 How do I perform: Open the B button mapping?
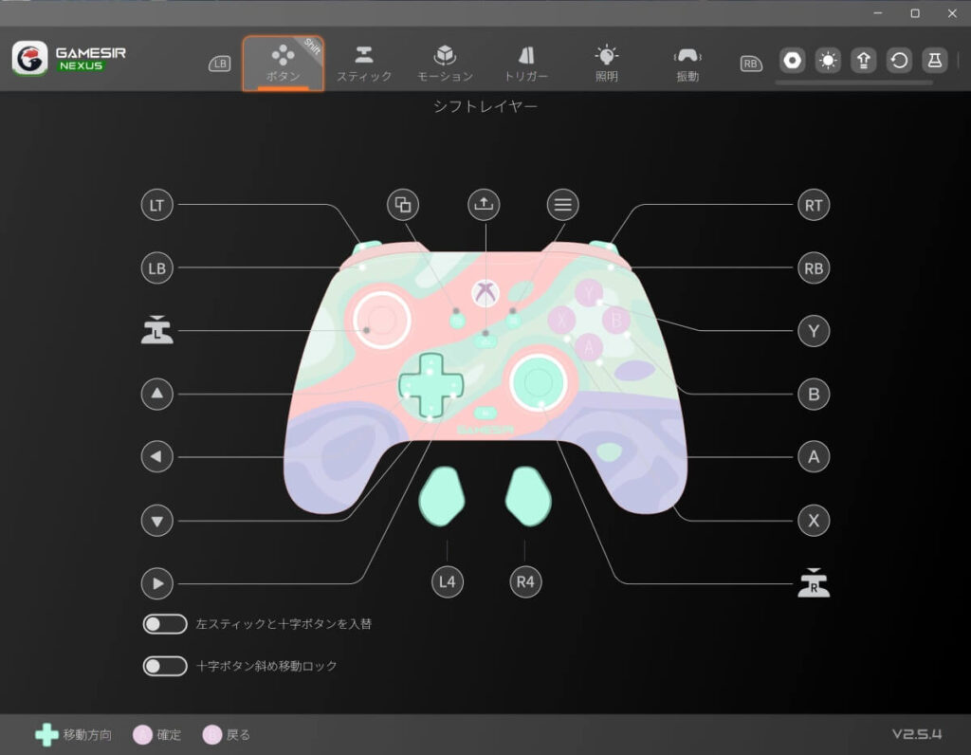point(813,394)
